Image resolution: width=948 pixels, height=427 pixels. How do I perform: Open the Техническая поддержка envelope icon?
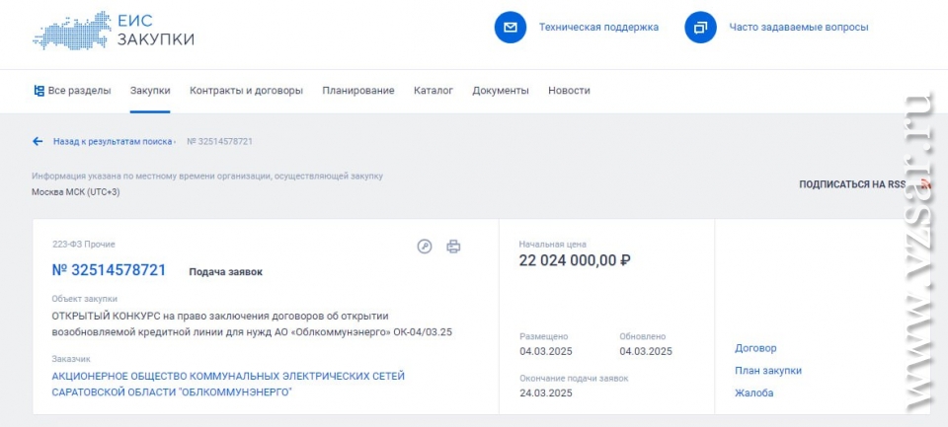coord(511,28)
